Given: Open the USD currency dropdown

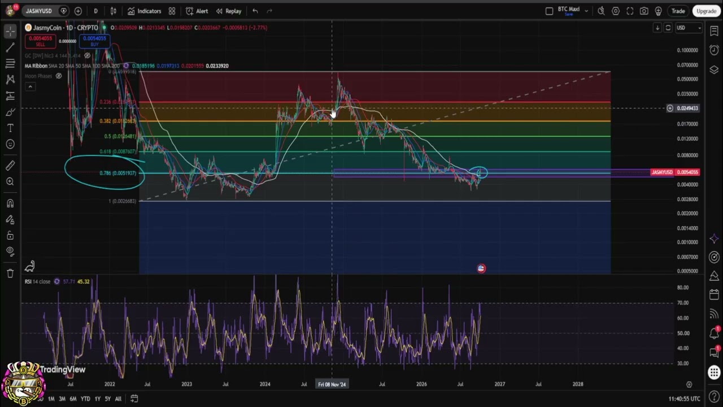Looking at the screenshot, I should click(x=689, y=28).
